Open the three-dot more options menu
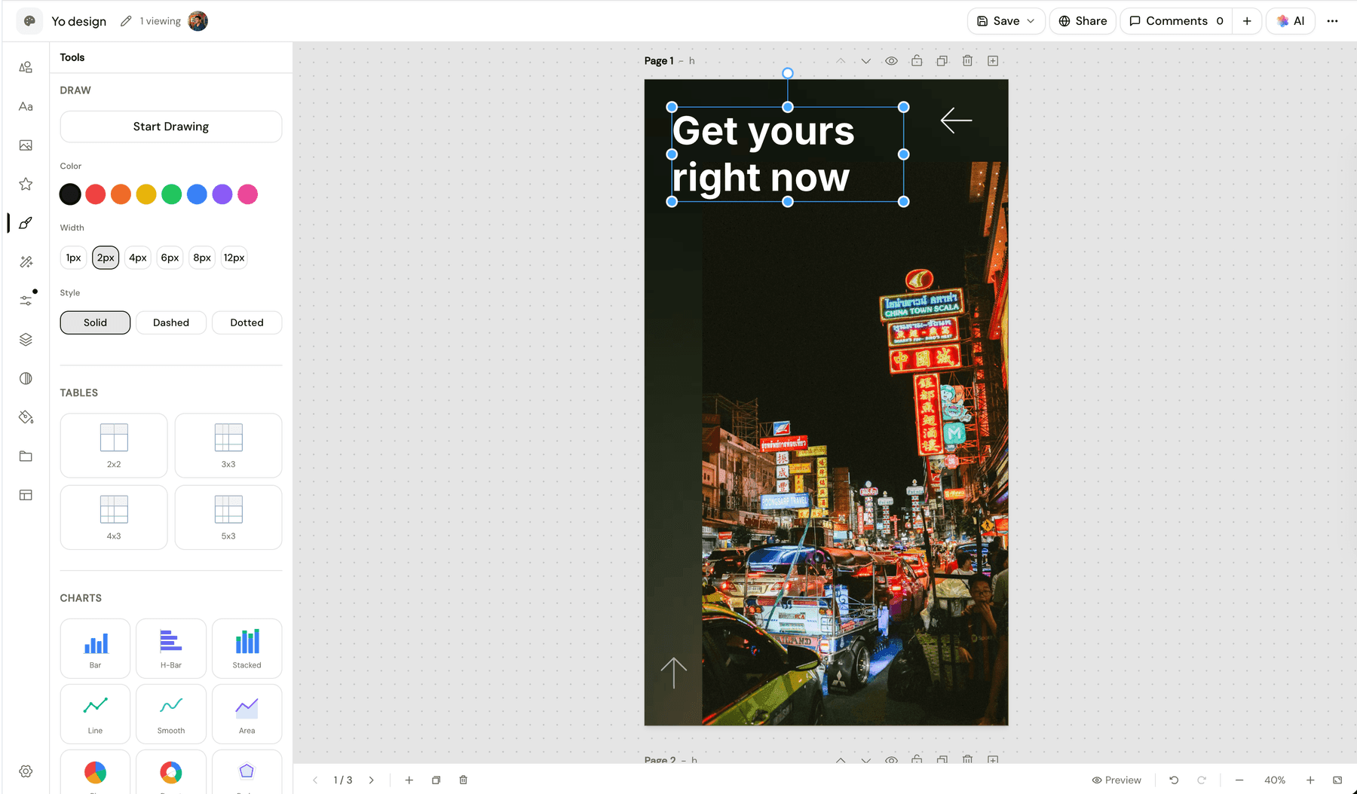 coord(1332,21)
